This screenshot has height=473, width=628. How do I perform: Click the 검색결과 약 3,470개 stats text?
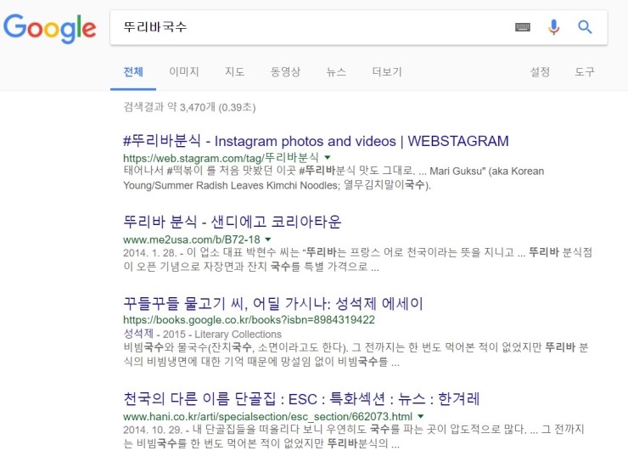click(189, 107)
